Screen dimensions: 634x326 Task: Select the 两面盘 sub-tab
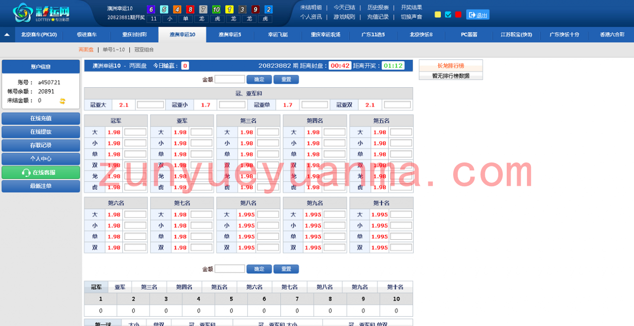[86, 50]
